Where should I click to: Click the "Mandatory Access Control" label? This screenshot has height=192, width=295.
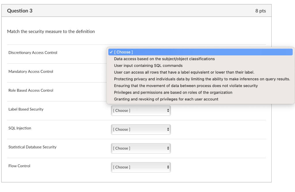(31, 72)
